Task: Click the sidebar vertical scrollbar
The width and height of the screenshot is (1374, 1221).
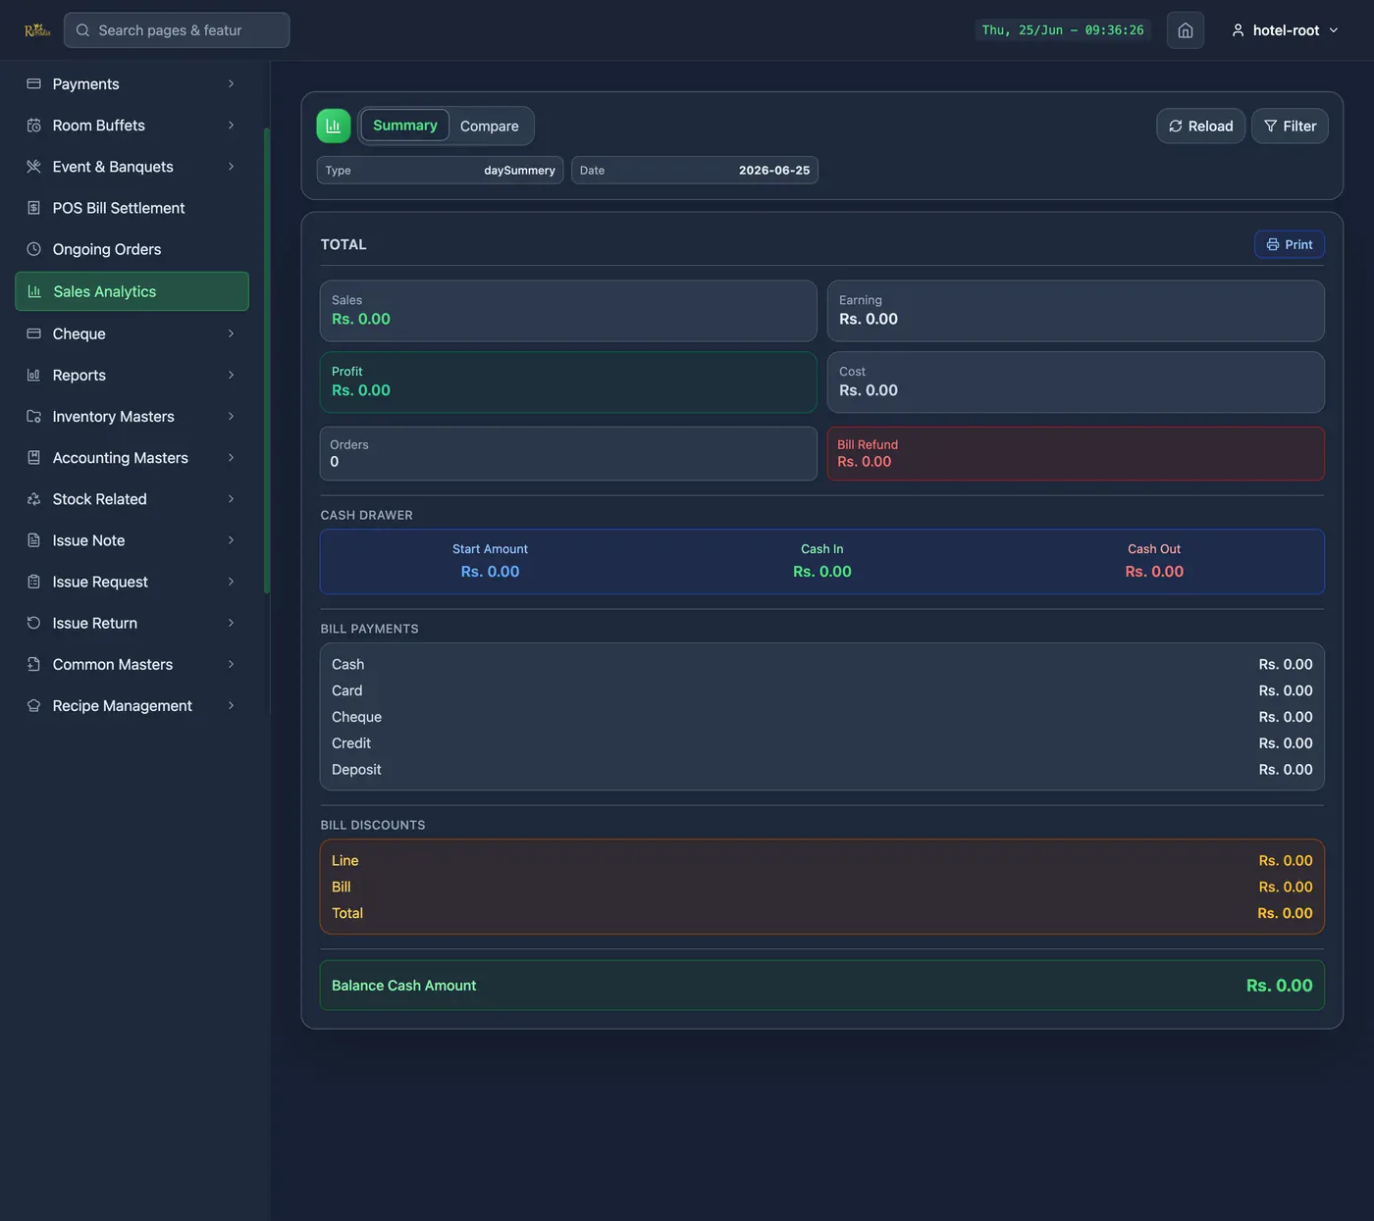Action: (266, 360)
